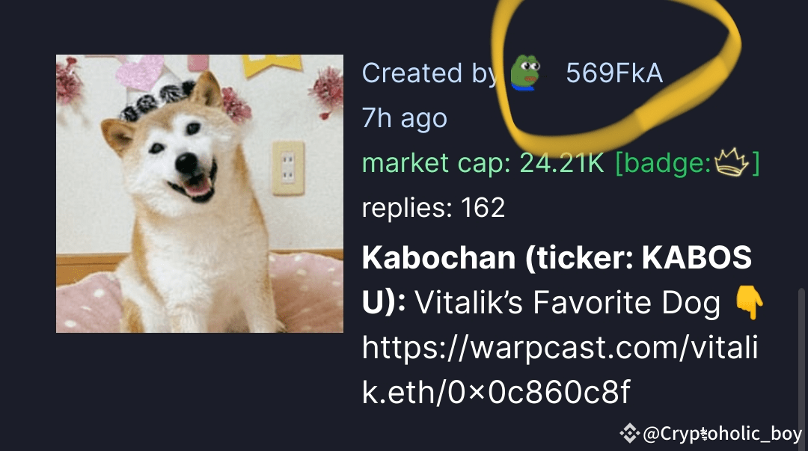
Task: Open the warpcast.com vitalik.eth link
Action: tap(560, 369)
